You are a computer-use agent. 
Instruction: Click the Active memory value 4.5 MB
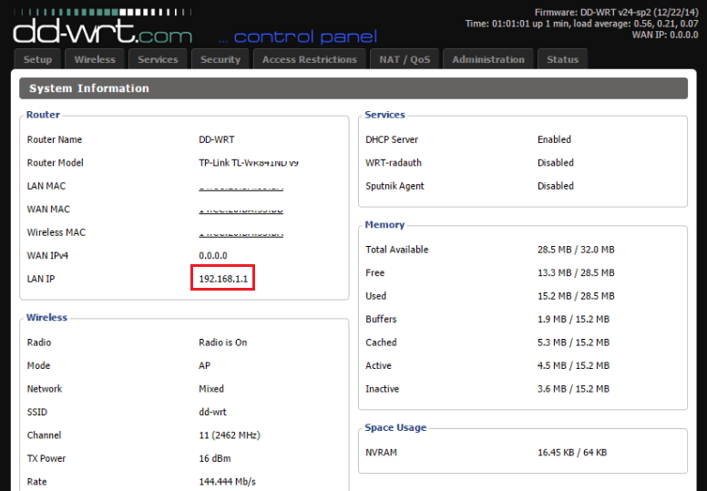coord(573,365)
